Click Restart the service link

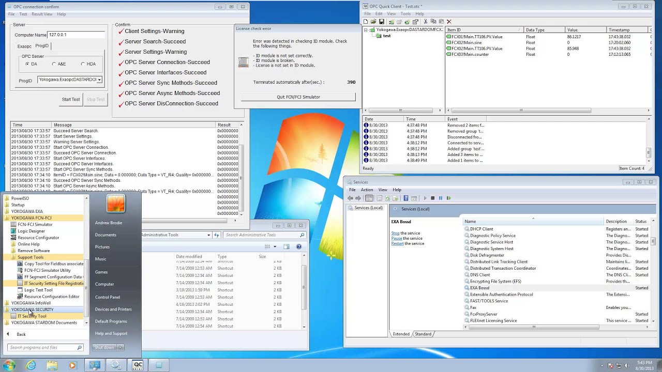click(x=397, y=243)
